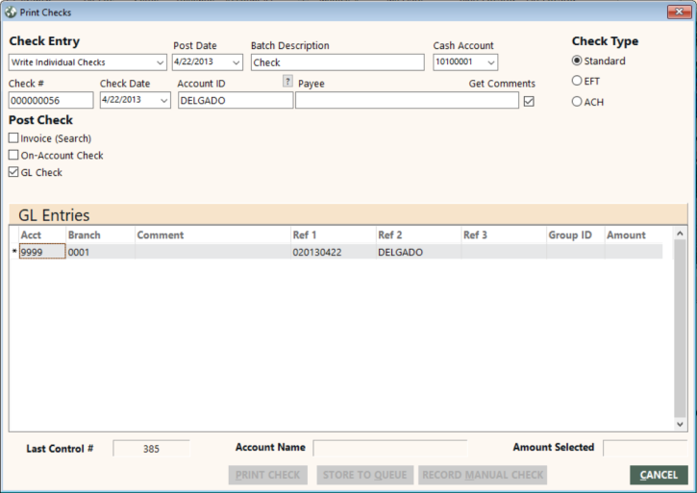697x493 pixels.
Task: Click the Account ID help question-mark icon
Action: (287, 82)
